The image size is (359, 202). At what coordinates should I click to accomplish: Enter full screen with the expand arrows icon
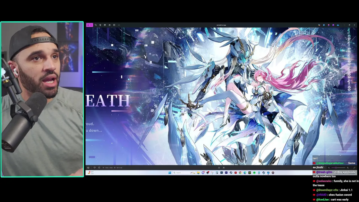354,168
